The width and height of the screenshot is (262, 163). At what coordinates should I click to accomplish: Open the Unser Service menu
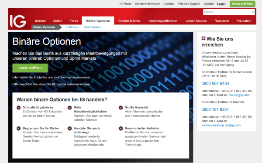pyautogui.click(x=196, y=21)
